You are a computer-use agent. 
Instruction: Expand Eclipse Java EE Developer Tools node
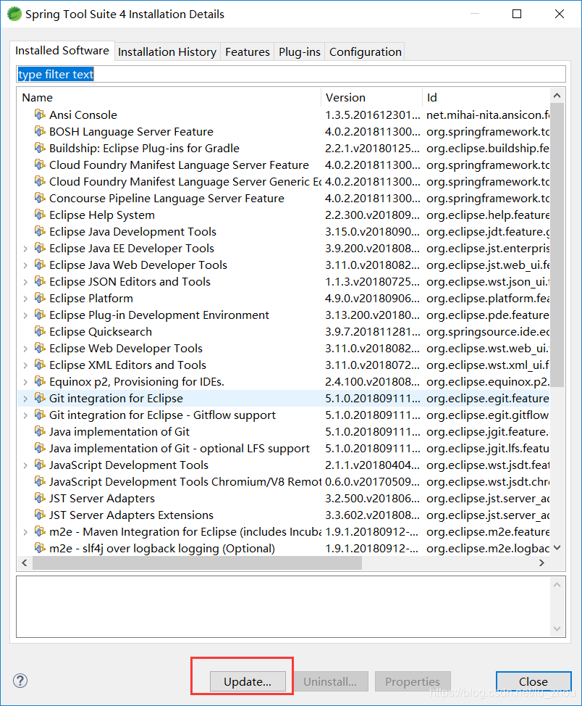pyautogui.click(x=25, y=249)
